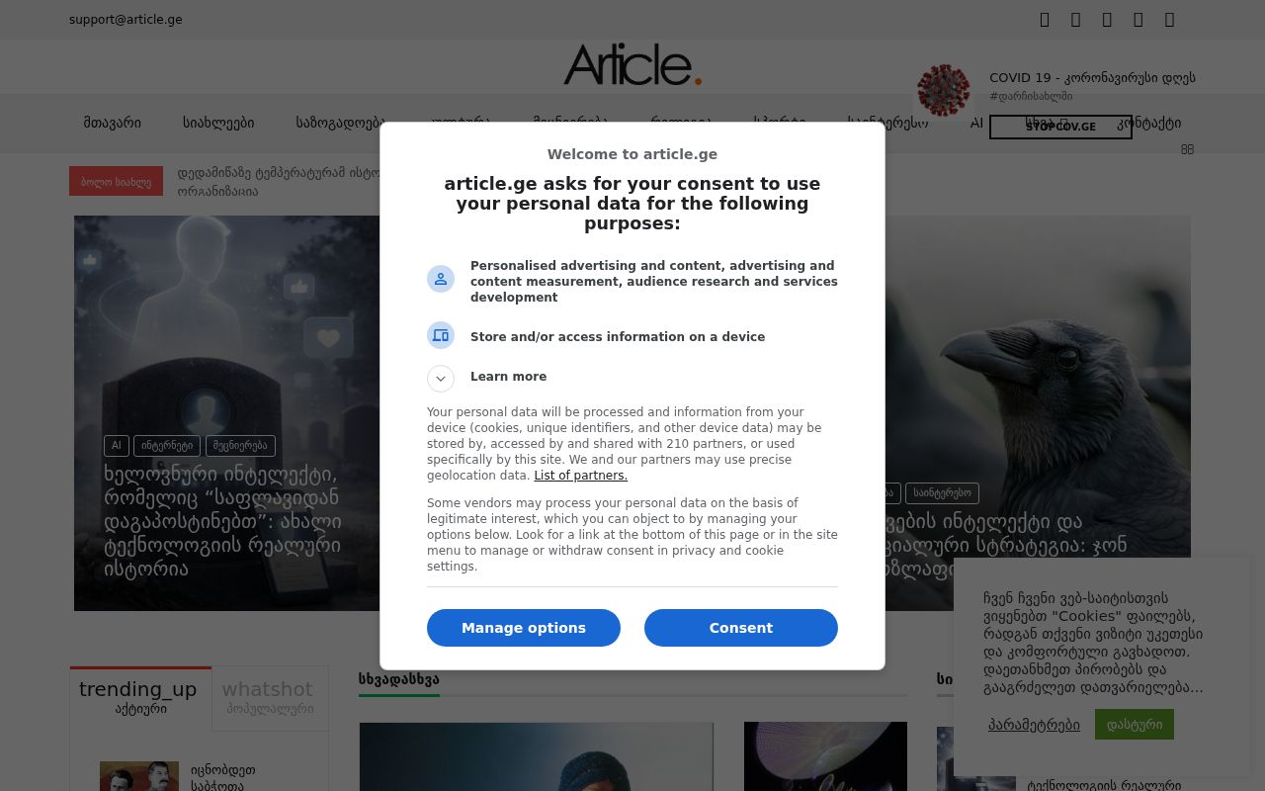Click the grid icon below navigation bar
This screenshot has height=791, width=1265.
1187,149
